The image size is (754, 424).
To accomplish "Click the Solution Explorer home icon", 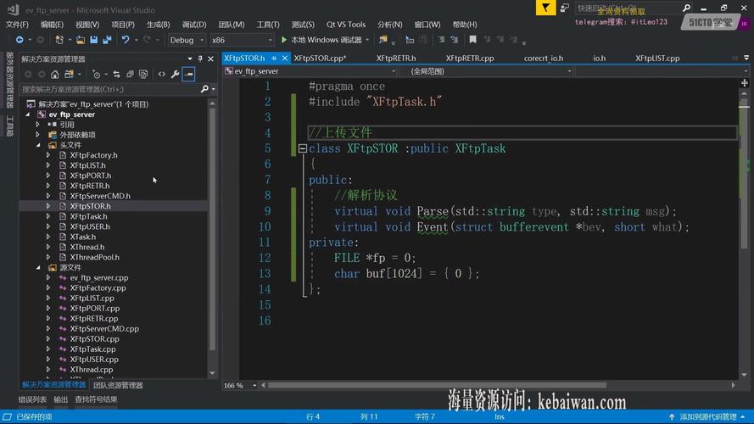I will pyautogui.click(x=55, y=74).
